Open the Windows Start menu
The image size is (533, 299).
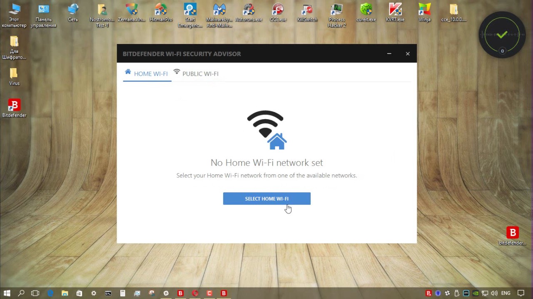coord(7,293)
